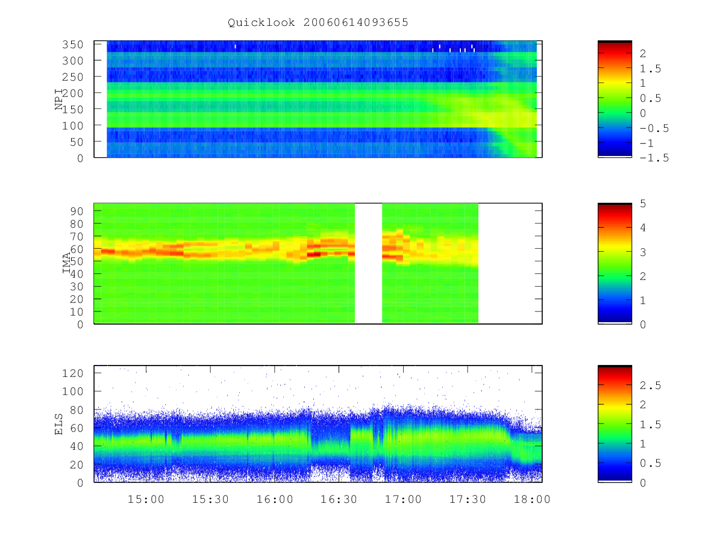Screen dimensions: 723x542
Task: Click the 16:30 time axis label
Action: 339,499
